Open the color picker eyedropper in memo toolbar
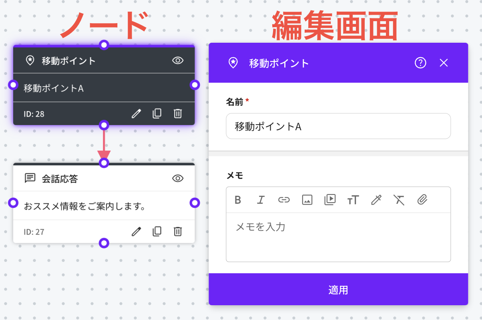The width and height of the screenshot is (482, 320). point(376,200)
